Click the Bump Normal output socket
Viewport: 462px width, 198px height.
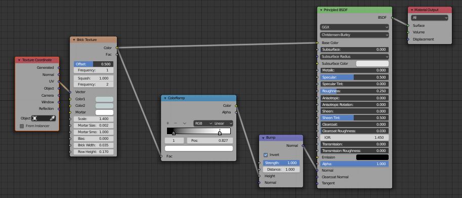click(303, 145)
